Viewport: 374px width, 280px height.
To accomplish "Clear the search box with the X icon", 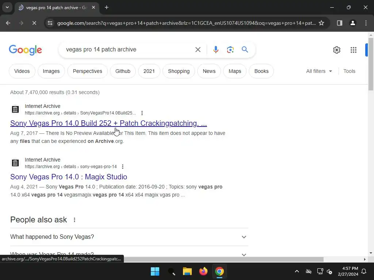I will [x=198, y=50].
